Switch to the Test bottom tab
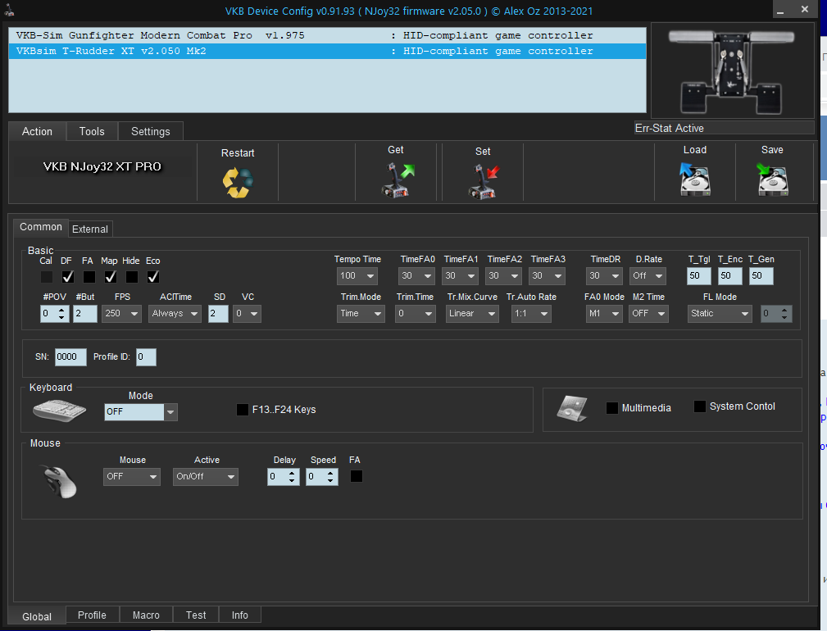 [x=196, y=615]
